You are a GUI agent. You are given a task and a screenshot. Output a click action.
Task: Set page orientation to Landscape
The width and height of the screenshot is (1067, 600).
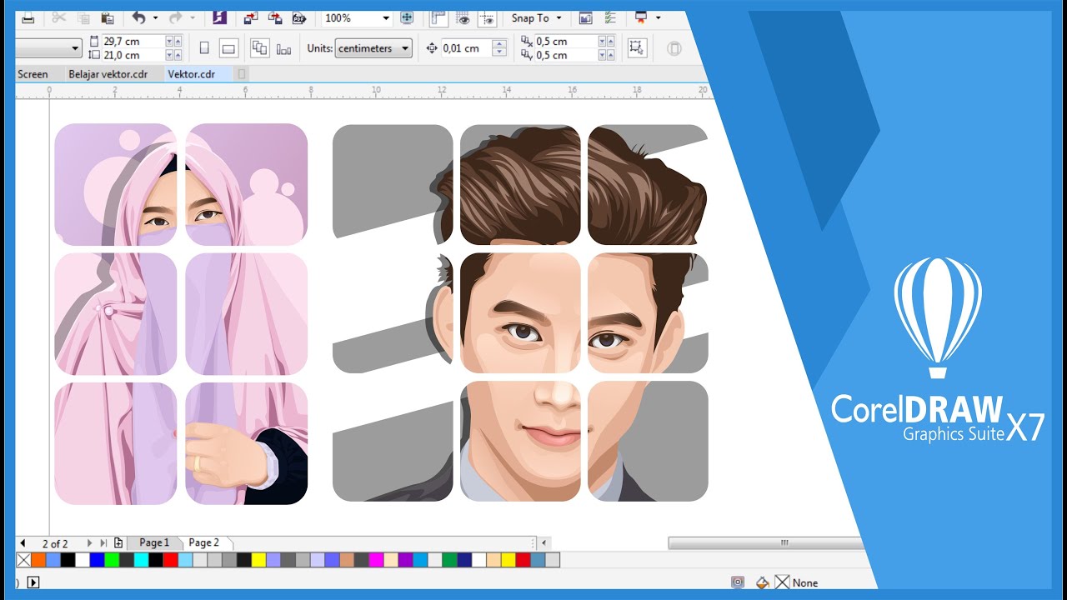(x=229, y=48)
